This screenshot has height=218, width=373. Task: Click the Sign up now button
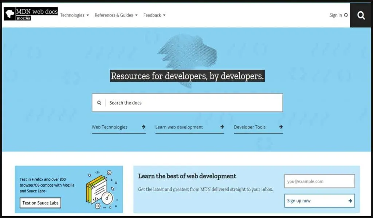pos(313,200)
